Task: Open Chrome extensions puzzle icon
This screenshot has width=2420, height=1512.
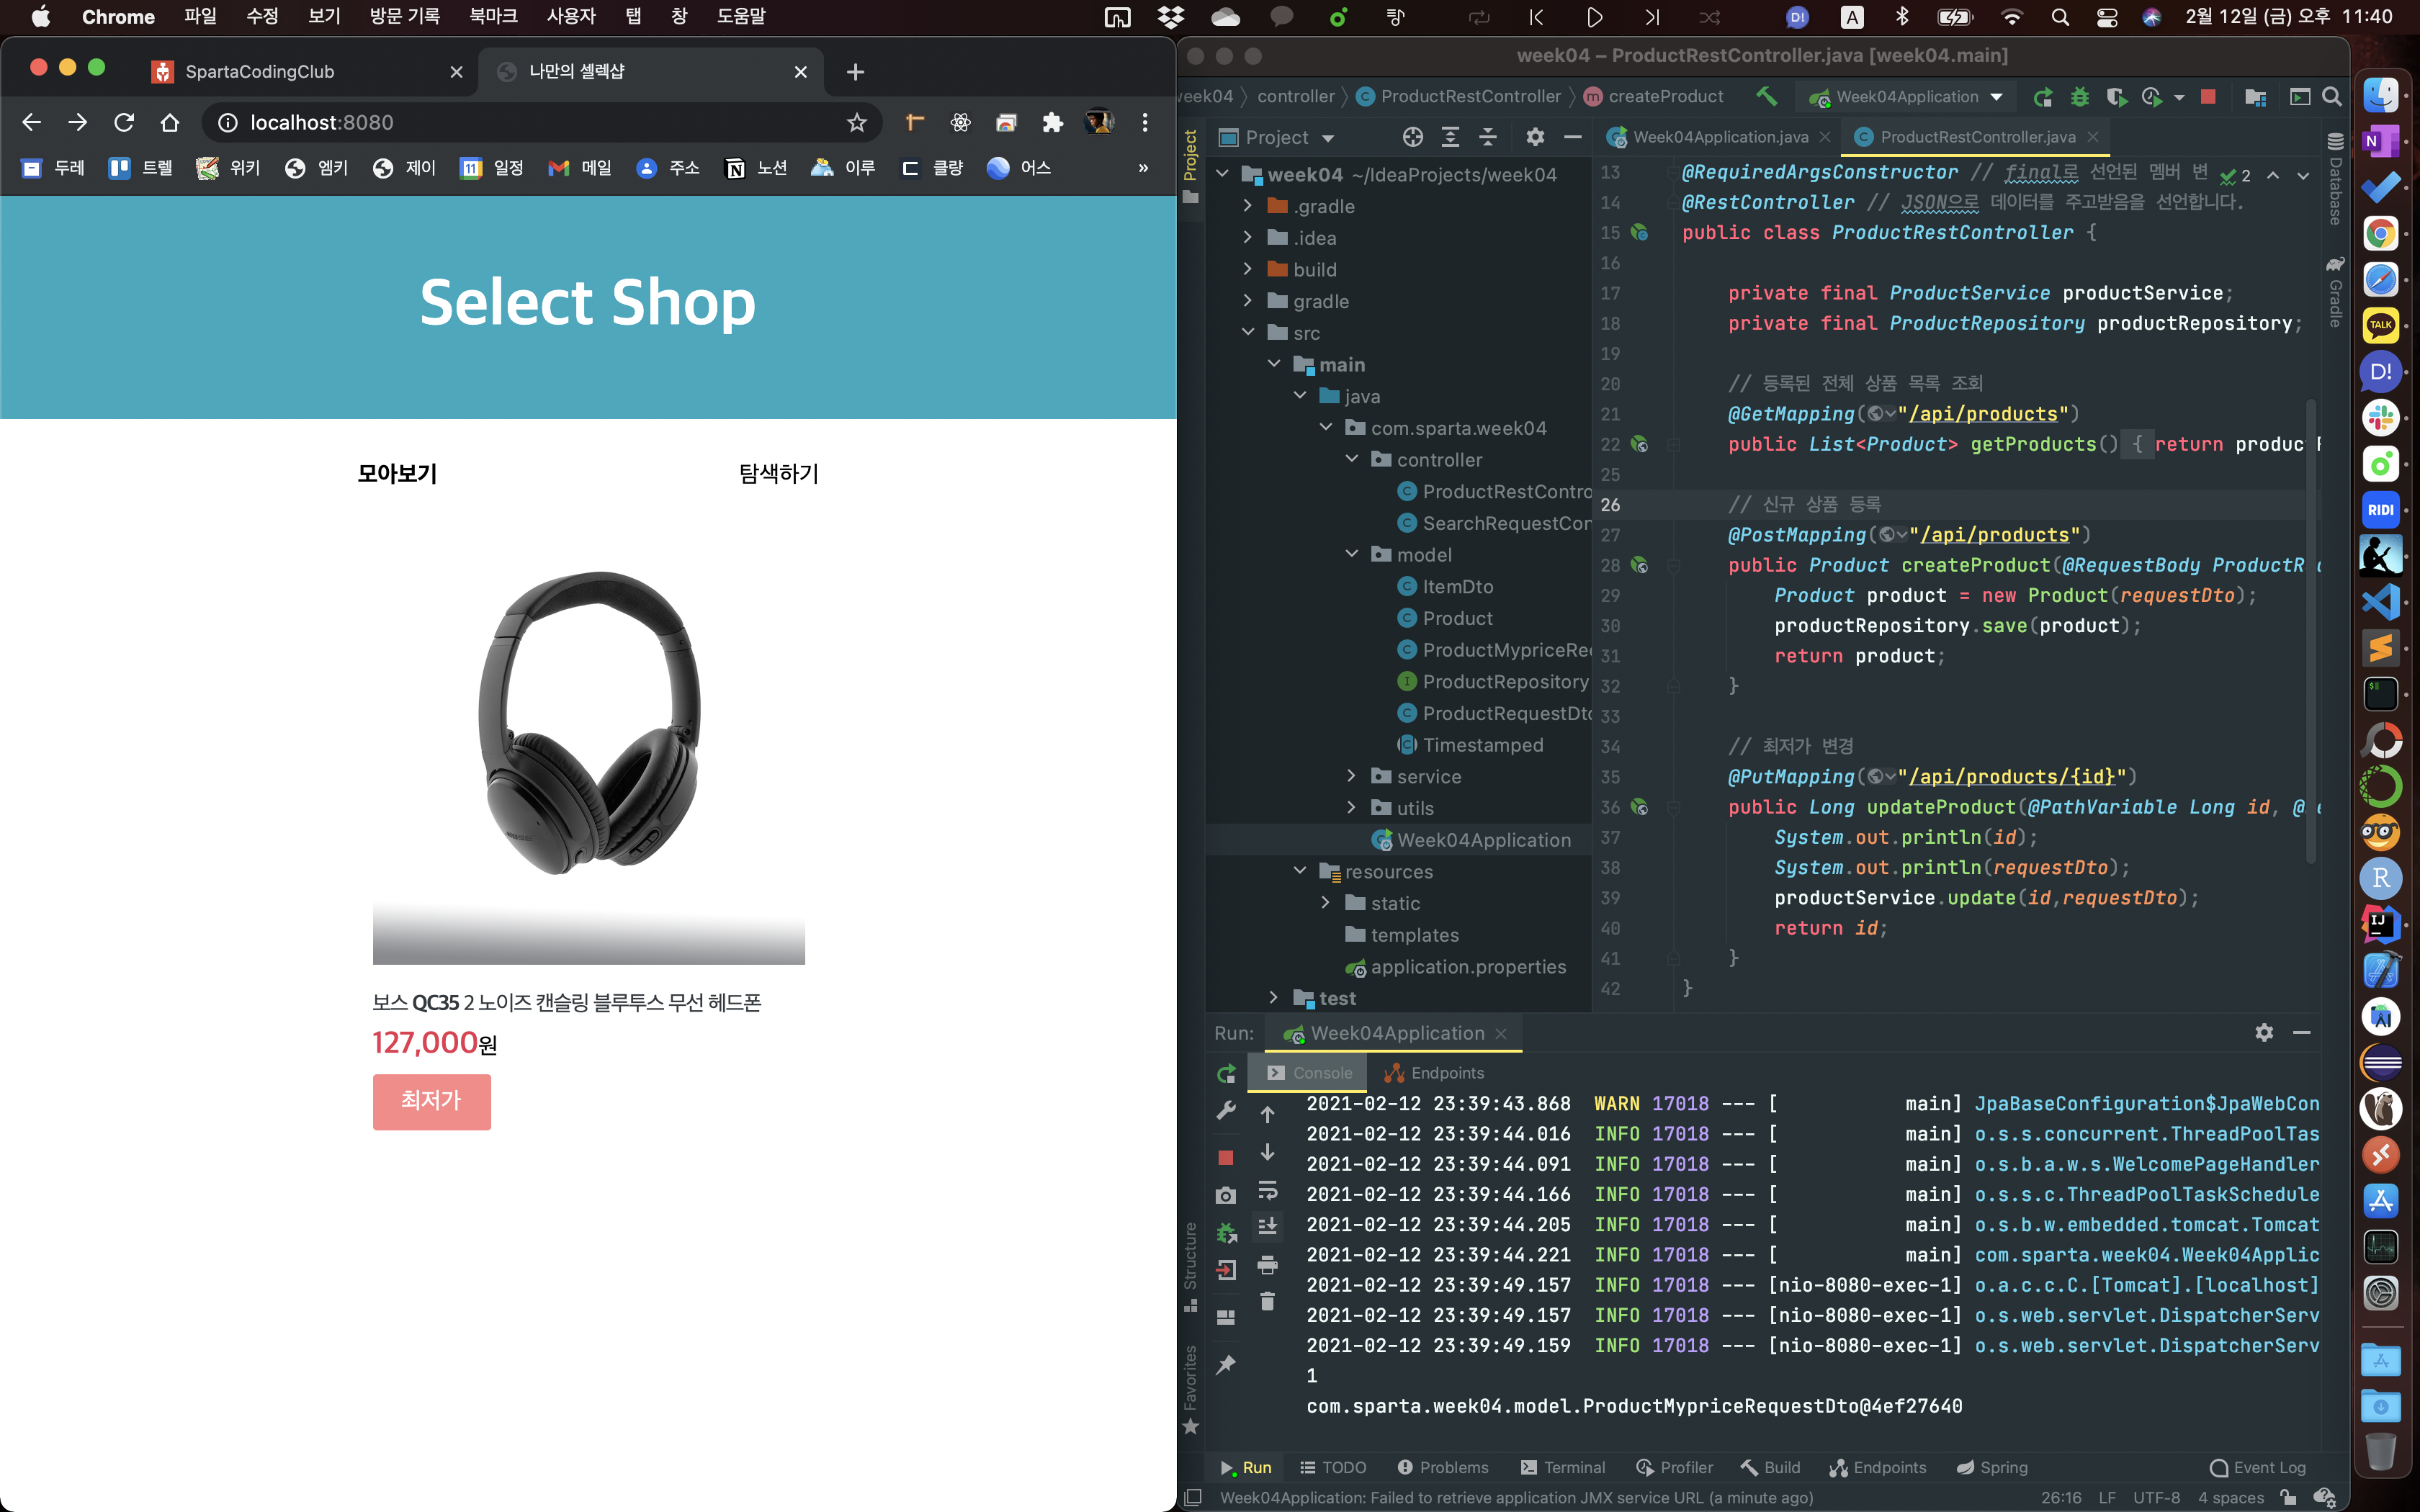Action: click(x=1052, y=122)
